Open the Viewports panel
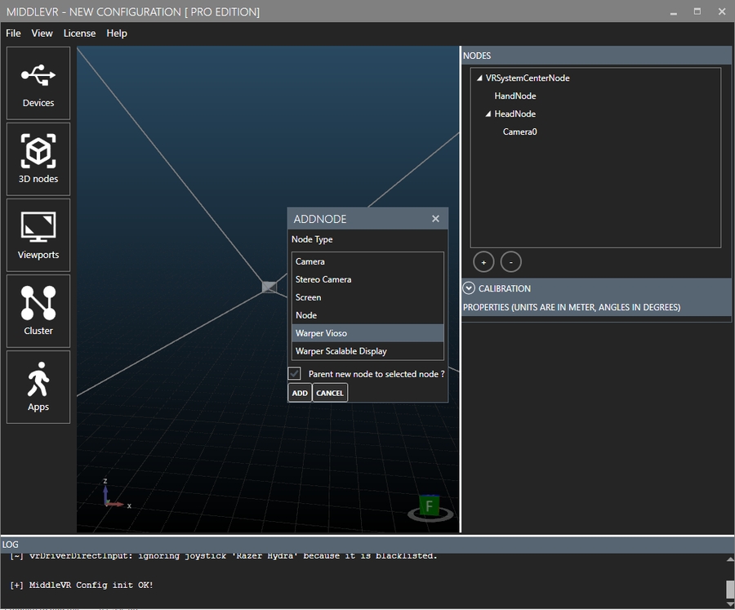The width and height of the screenshot is (735, 610). pyautogui.click(x=38, y=235)
